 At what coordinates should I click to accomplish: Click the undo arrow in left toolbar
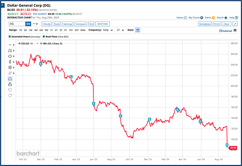[x=10, y=90]
